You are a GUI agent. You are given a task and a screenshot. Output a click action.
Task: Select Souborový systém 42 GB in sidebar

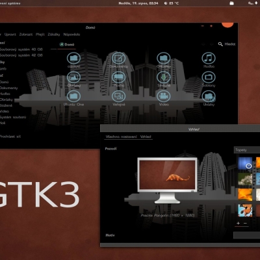pos(21,55)
